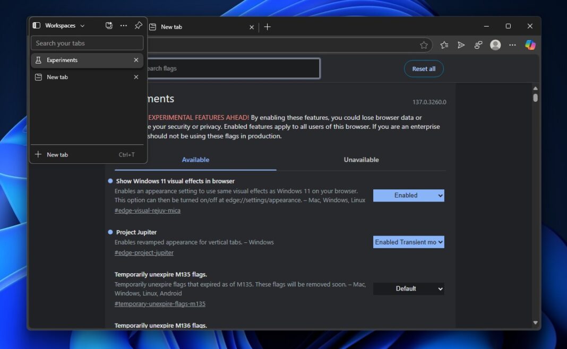Open your profile avatar in the toolbar
Viewport: 567px width, 349px height.
(x=495, y=45)
